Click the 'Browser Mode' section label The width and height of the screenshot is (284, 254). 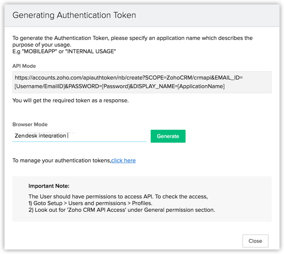point(30,124)
